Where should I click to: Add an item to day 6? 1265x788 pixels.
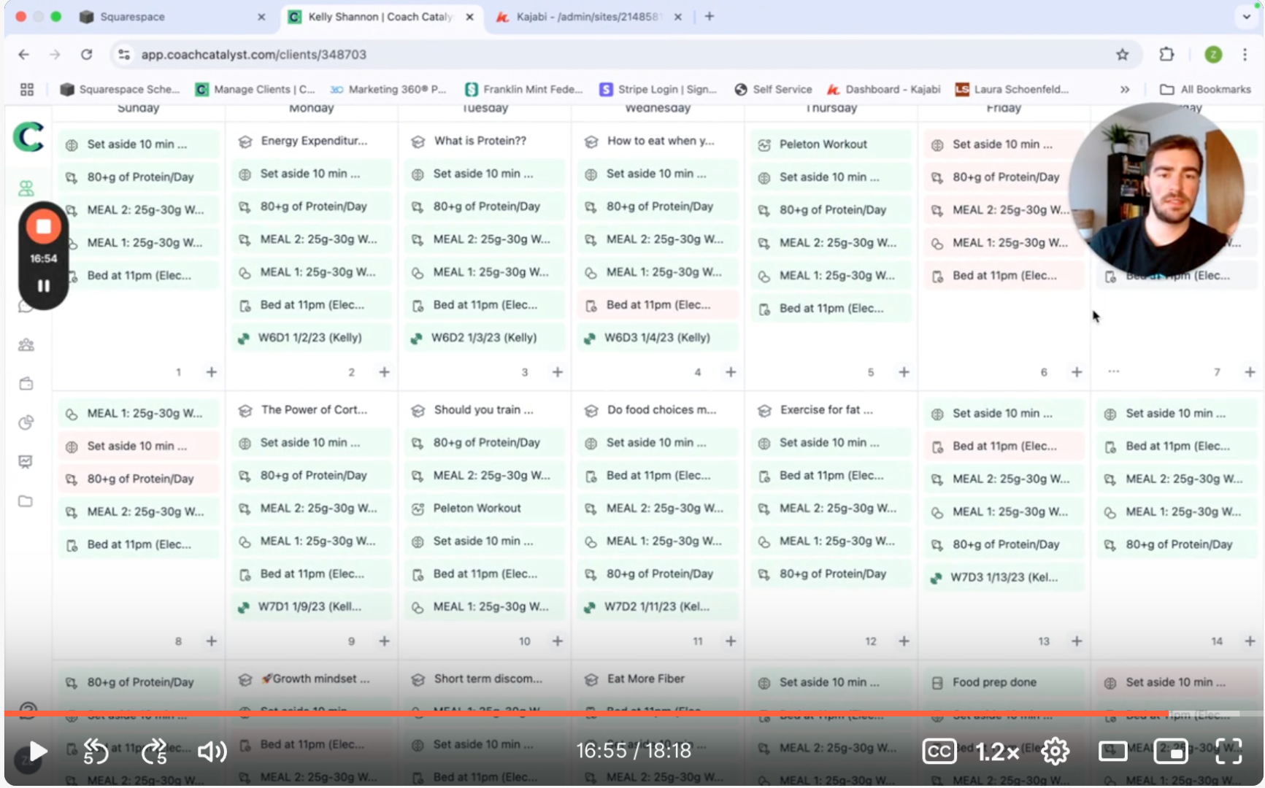click(x=1077, y=372)
